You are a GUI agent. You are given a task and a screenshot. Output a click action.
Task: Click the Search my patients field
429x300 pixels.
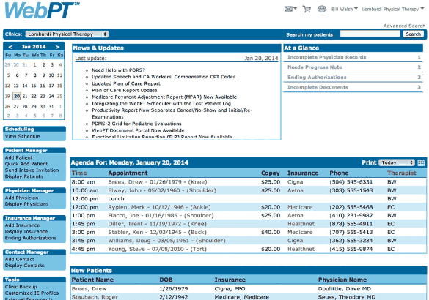pos(370,34)
